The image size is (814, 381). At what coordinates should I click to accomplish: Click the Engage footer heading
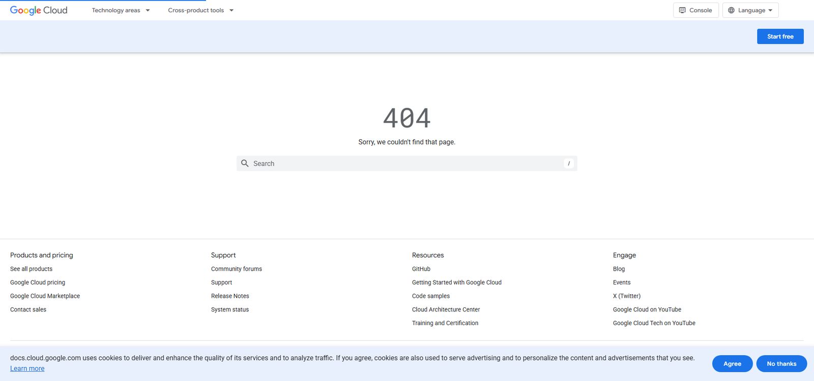coord(624,255)
